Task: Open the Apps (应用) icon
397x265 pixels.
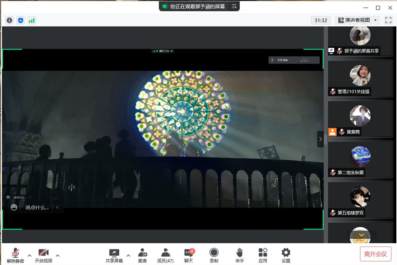Action: pyautogui.click(x=263, y=255)
